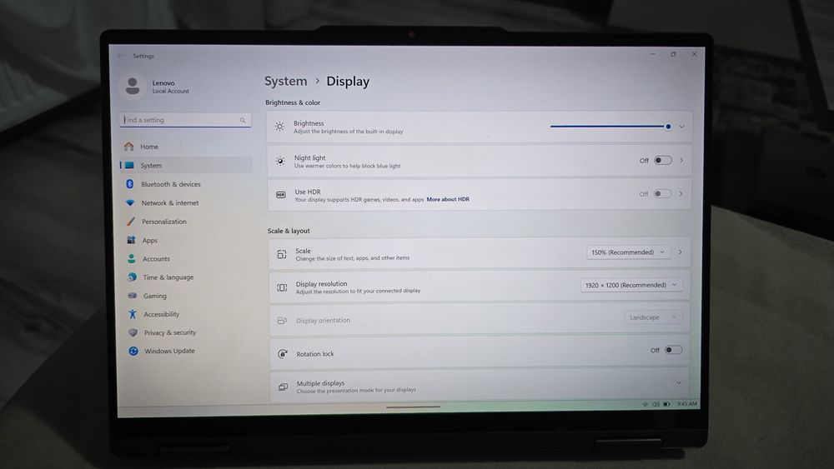This screenshot has width=834, height=469.
Task: Open the Scale 150% dropdown
Action: tap(628, 252)
